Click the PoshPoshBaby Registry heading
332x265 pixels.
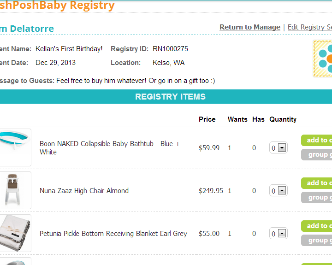click(57, 5)
